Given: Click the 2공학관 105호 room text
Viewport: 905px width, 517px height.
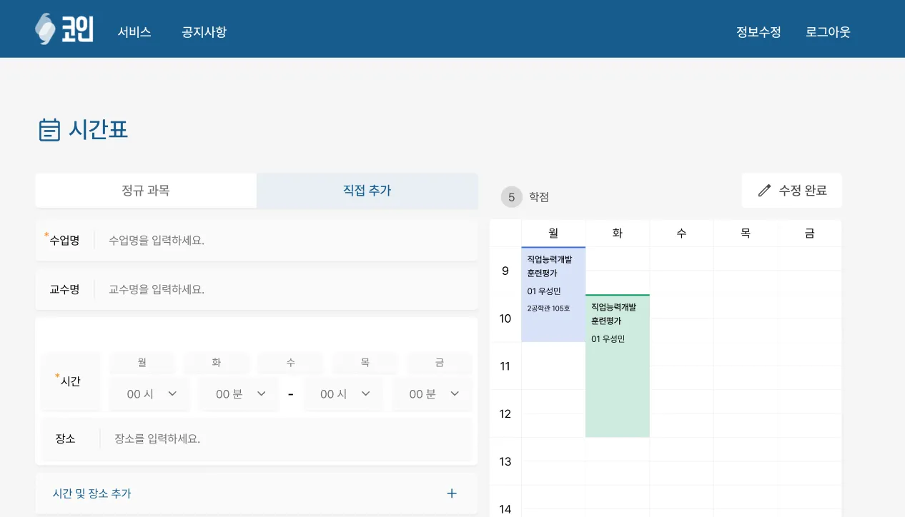Looking at the screenshot, I should point(549,308).
